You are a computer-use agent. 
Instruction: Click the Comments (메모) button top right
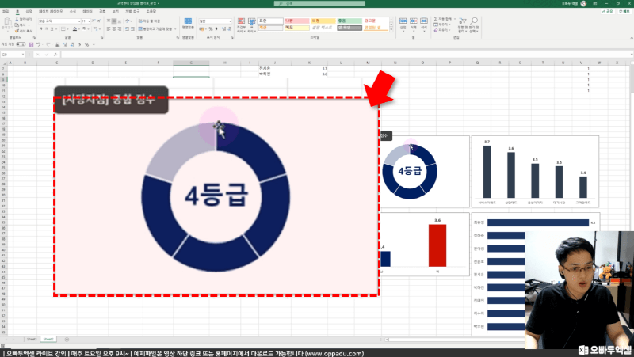click(624, 11)
